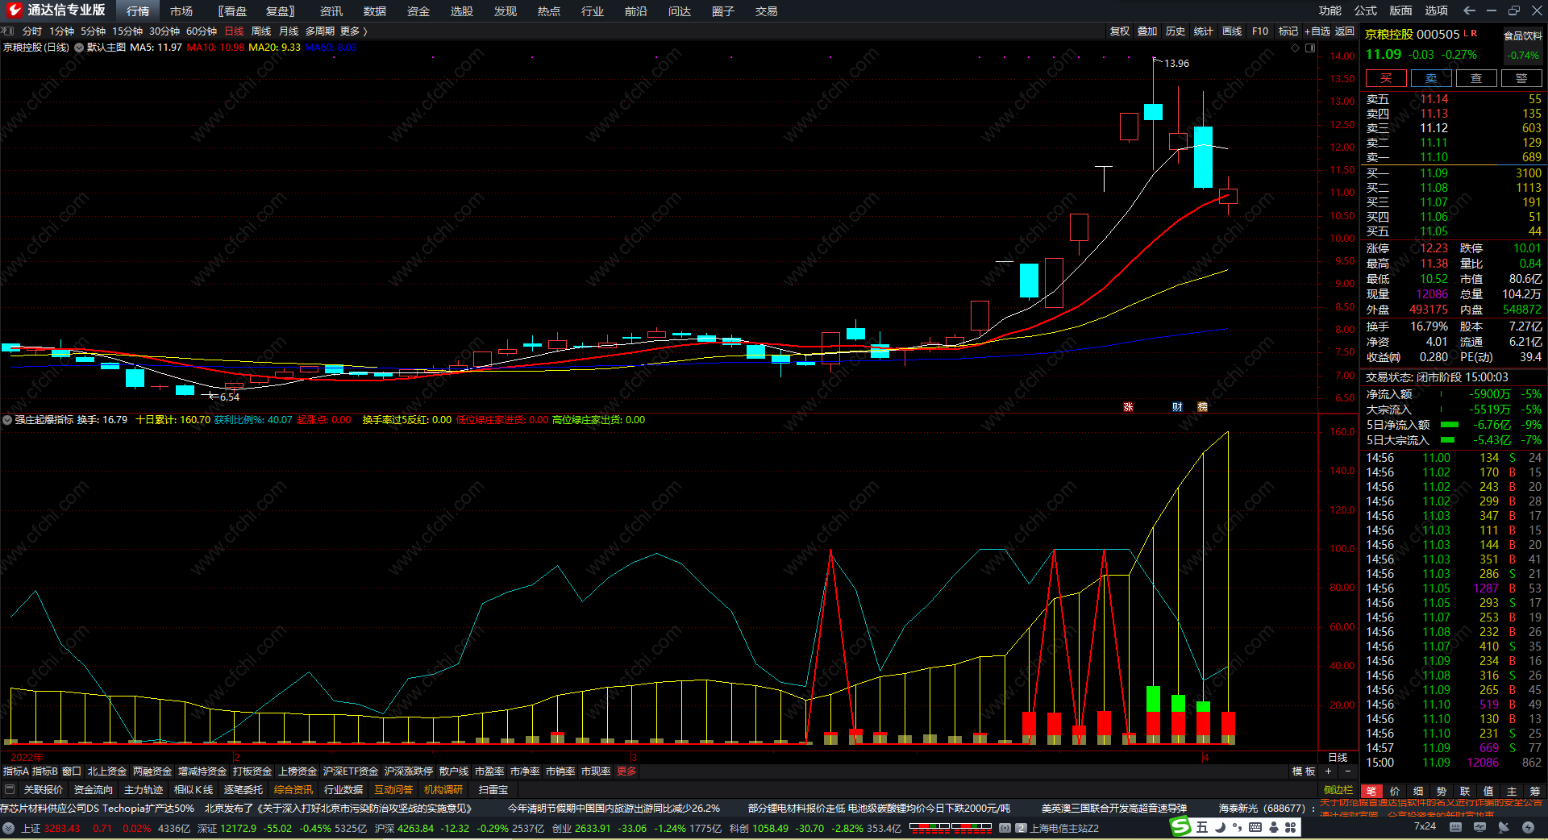Toggle the side panel layout icon above the price axis
Viewport: 1548px width, 840px height.
1310,48
